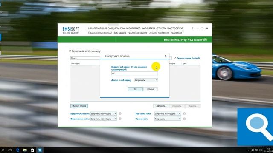Open the НАСТРОЙКИ menu
The height and width of the screenshot is (153, 273).
(175, 28)
